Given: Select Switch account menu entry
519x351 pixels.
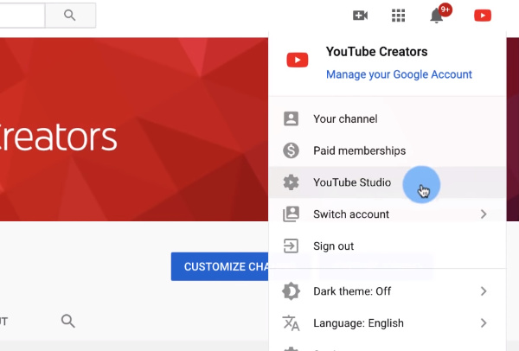Looking at the screenshot, I should [x=388, y=214].
